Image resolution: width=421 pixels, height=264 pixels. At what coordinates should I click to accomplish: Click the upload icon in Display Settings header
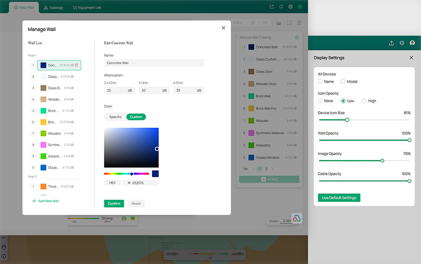coord(392,43)
